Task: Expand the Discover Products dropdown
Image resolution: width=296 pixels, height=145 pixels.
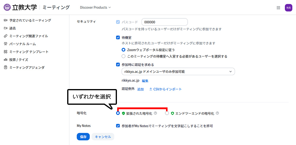Action: (95, 8)
